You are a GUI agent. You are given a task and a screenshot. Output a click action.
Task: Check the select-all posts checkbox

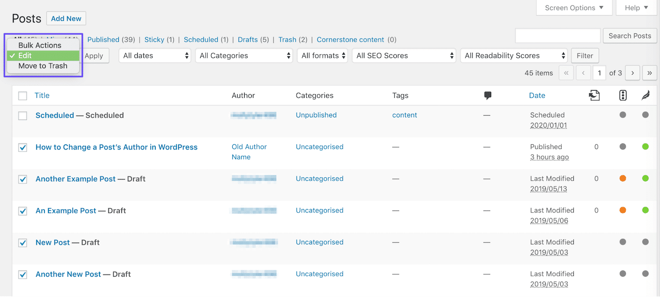pos(22,95)
